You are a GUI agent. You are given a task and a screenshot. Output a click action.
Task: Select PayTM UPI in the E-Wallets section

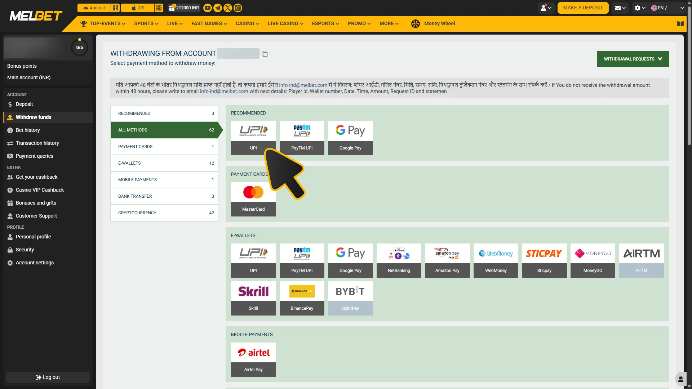click(x=302, y=261)
